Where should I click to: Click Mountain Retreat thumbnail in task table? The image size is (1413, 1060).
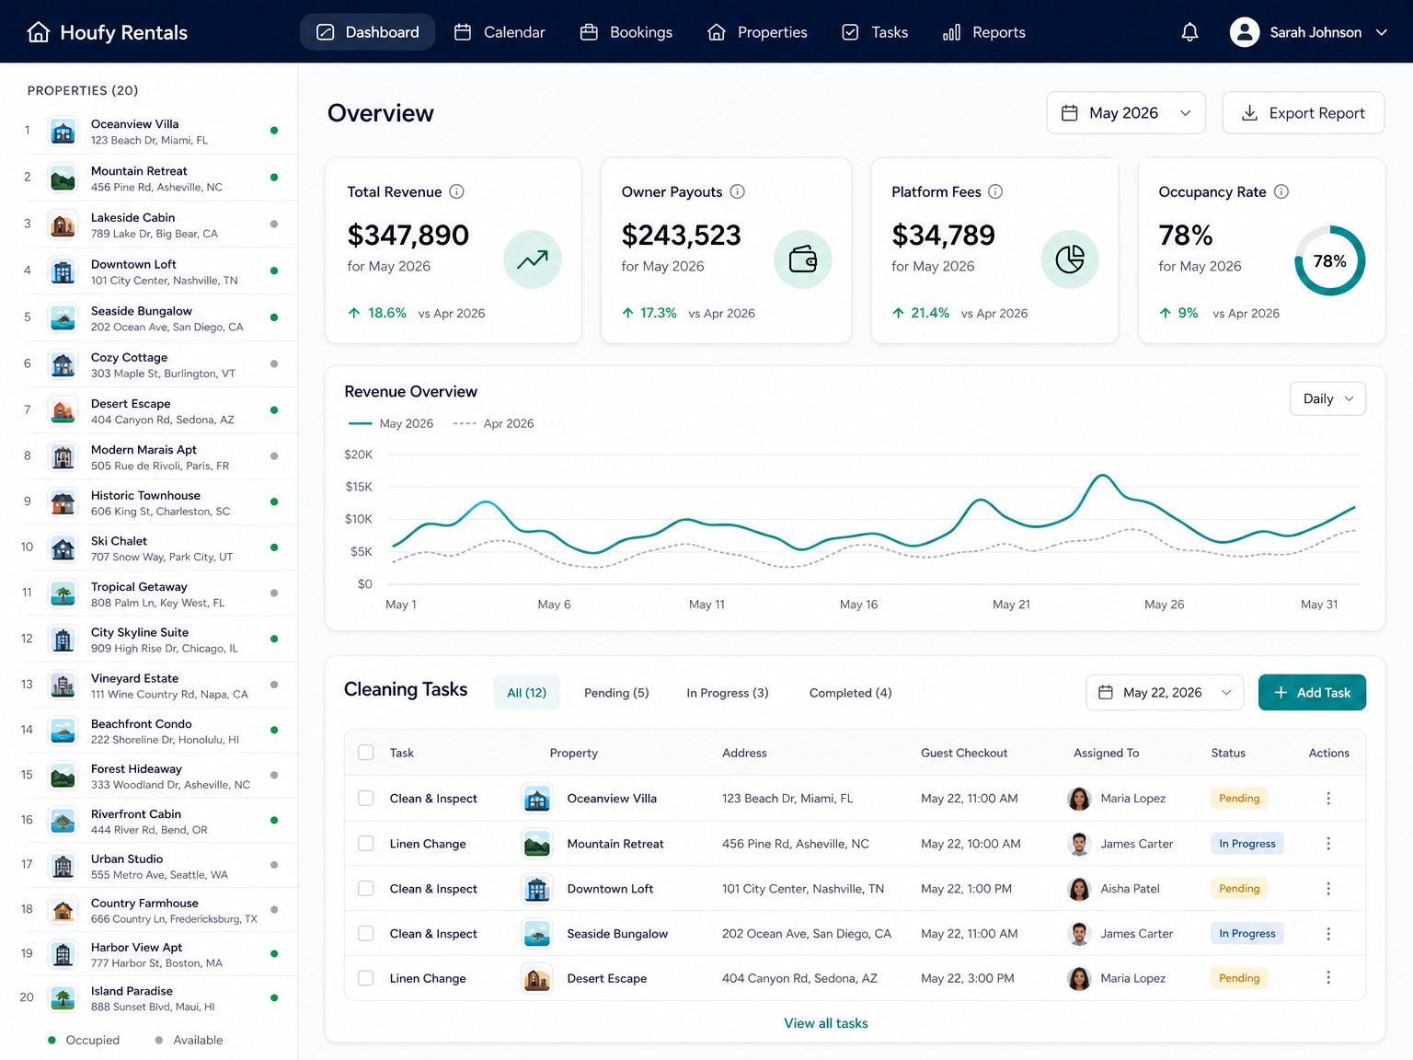[x=536, y=844]
